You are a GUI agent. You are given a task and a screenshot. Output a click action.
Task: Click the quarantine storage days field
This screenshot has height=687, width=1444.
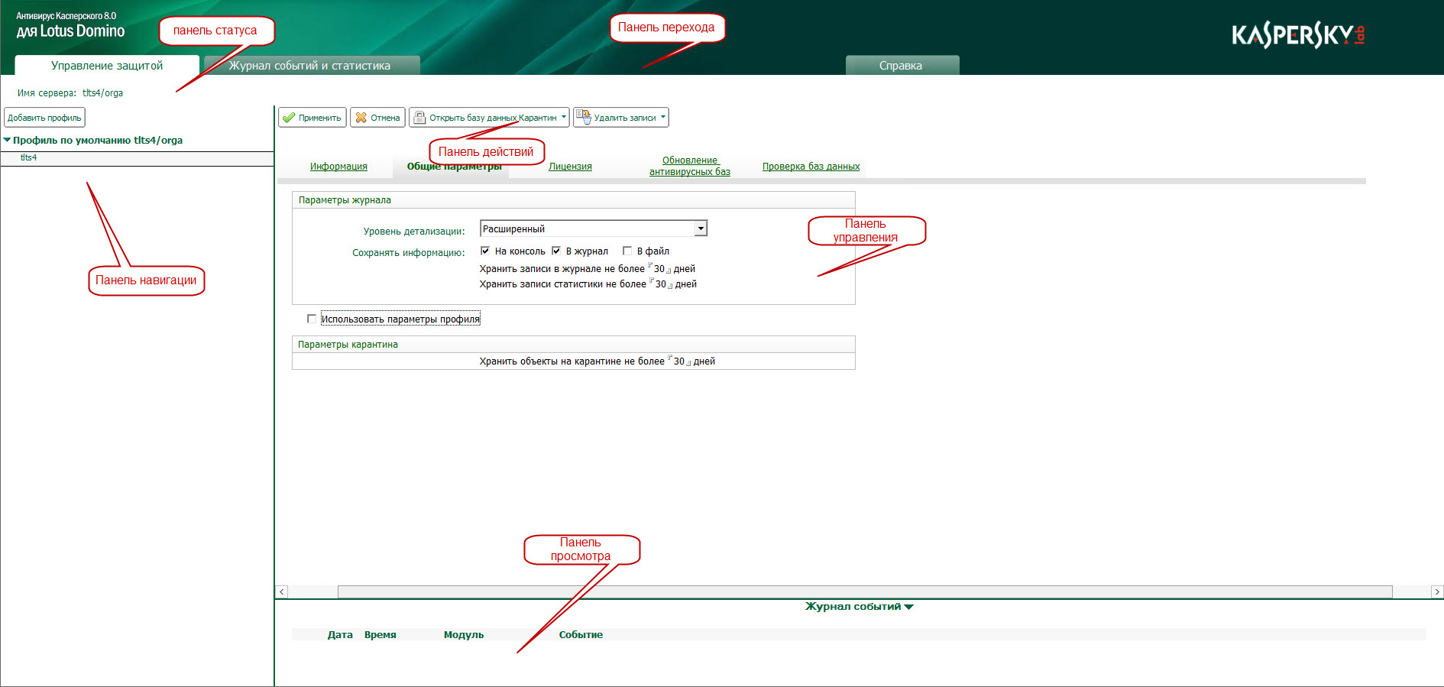pyautogui.click(x=679, y=361)
